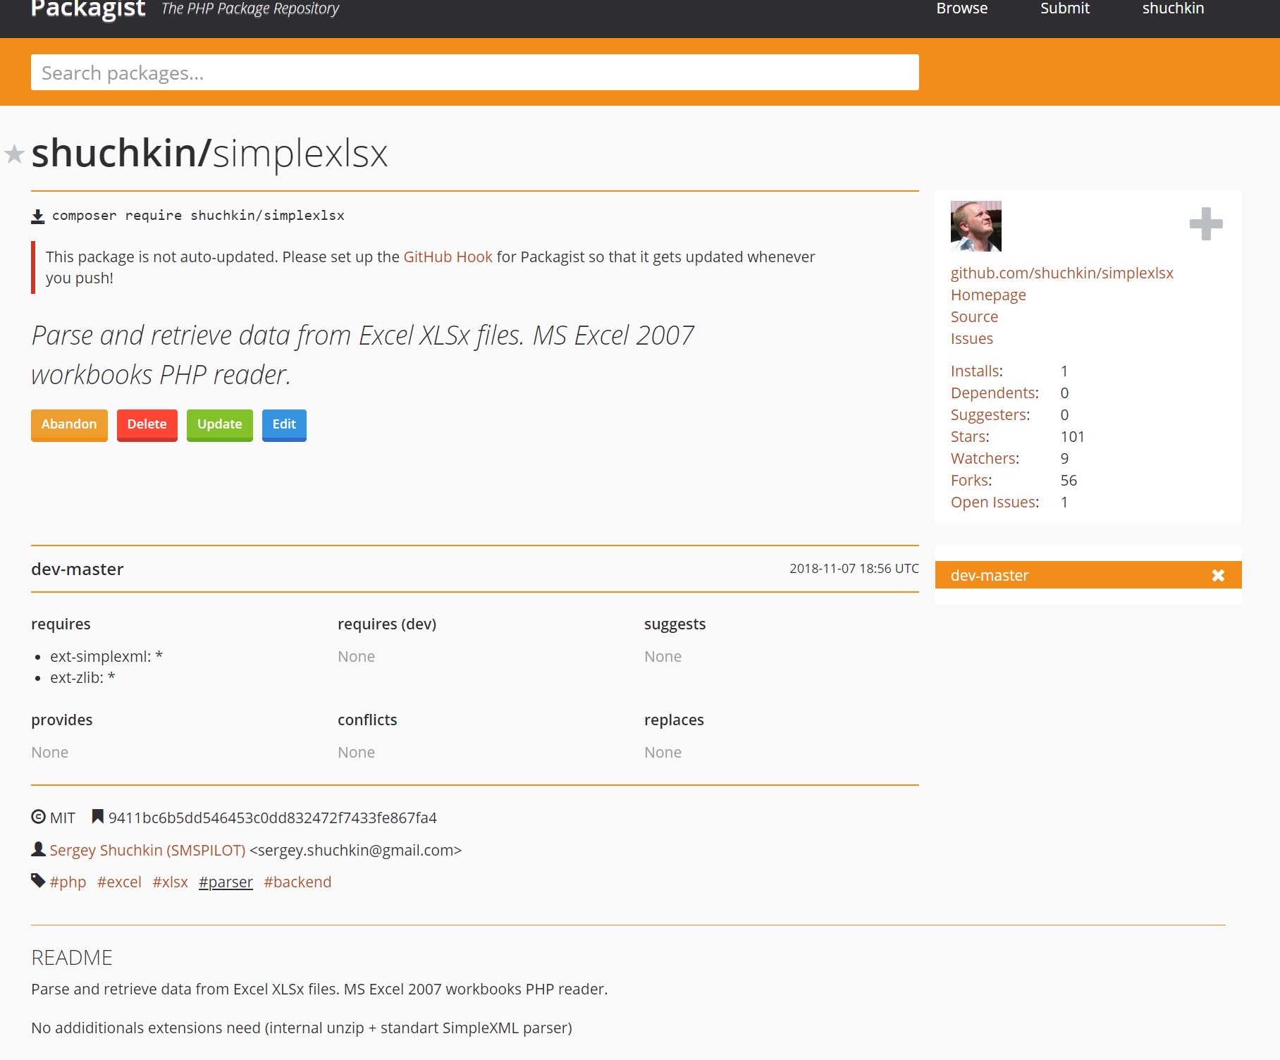Click the package title simplexlsx
The height and width of the screenshot is (1060, 1280).
click(x=300, y=154)
